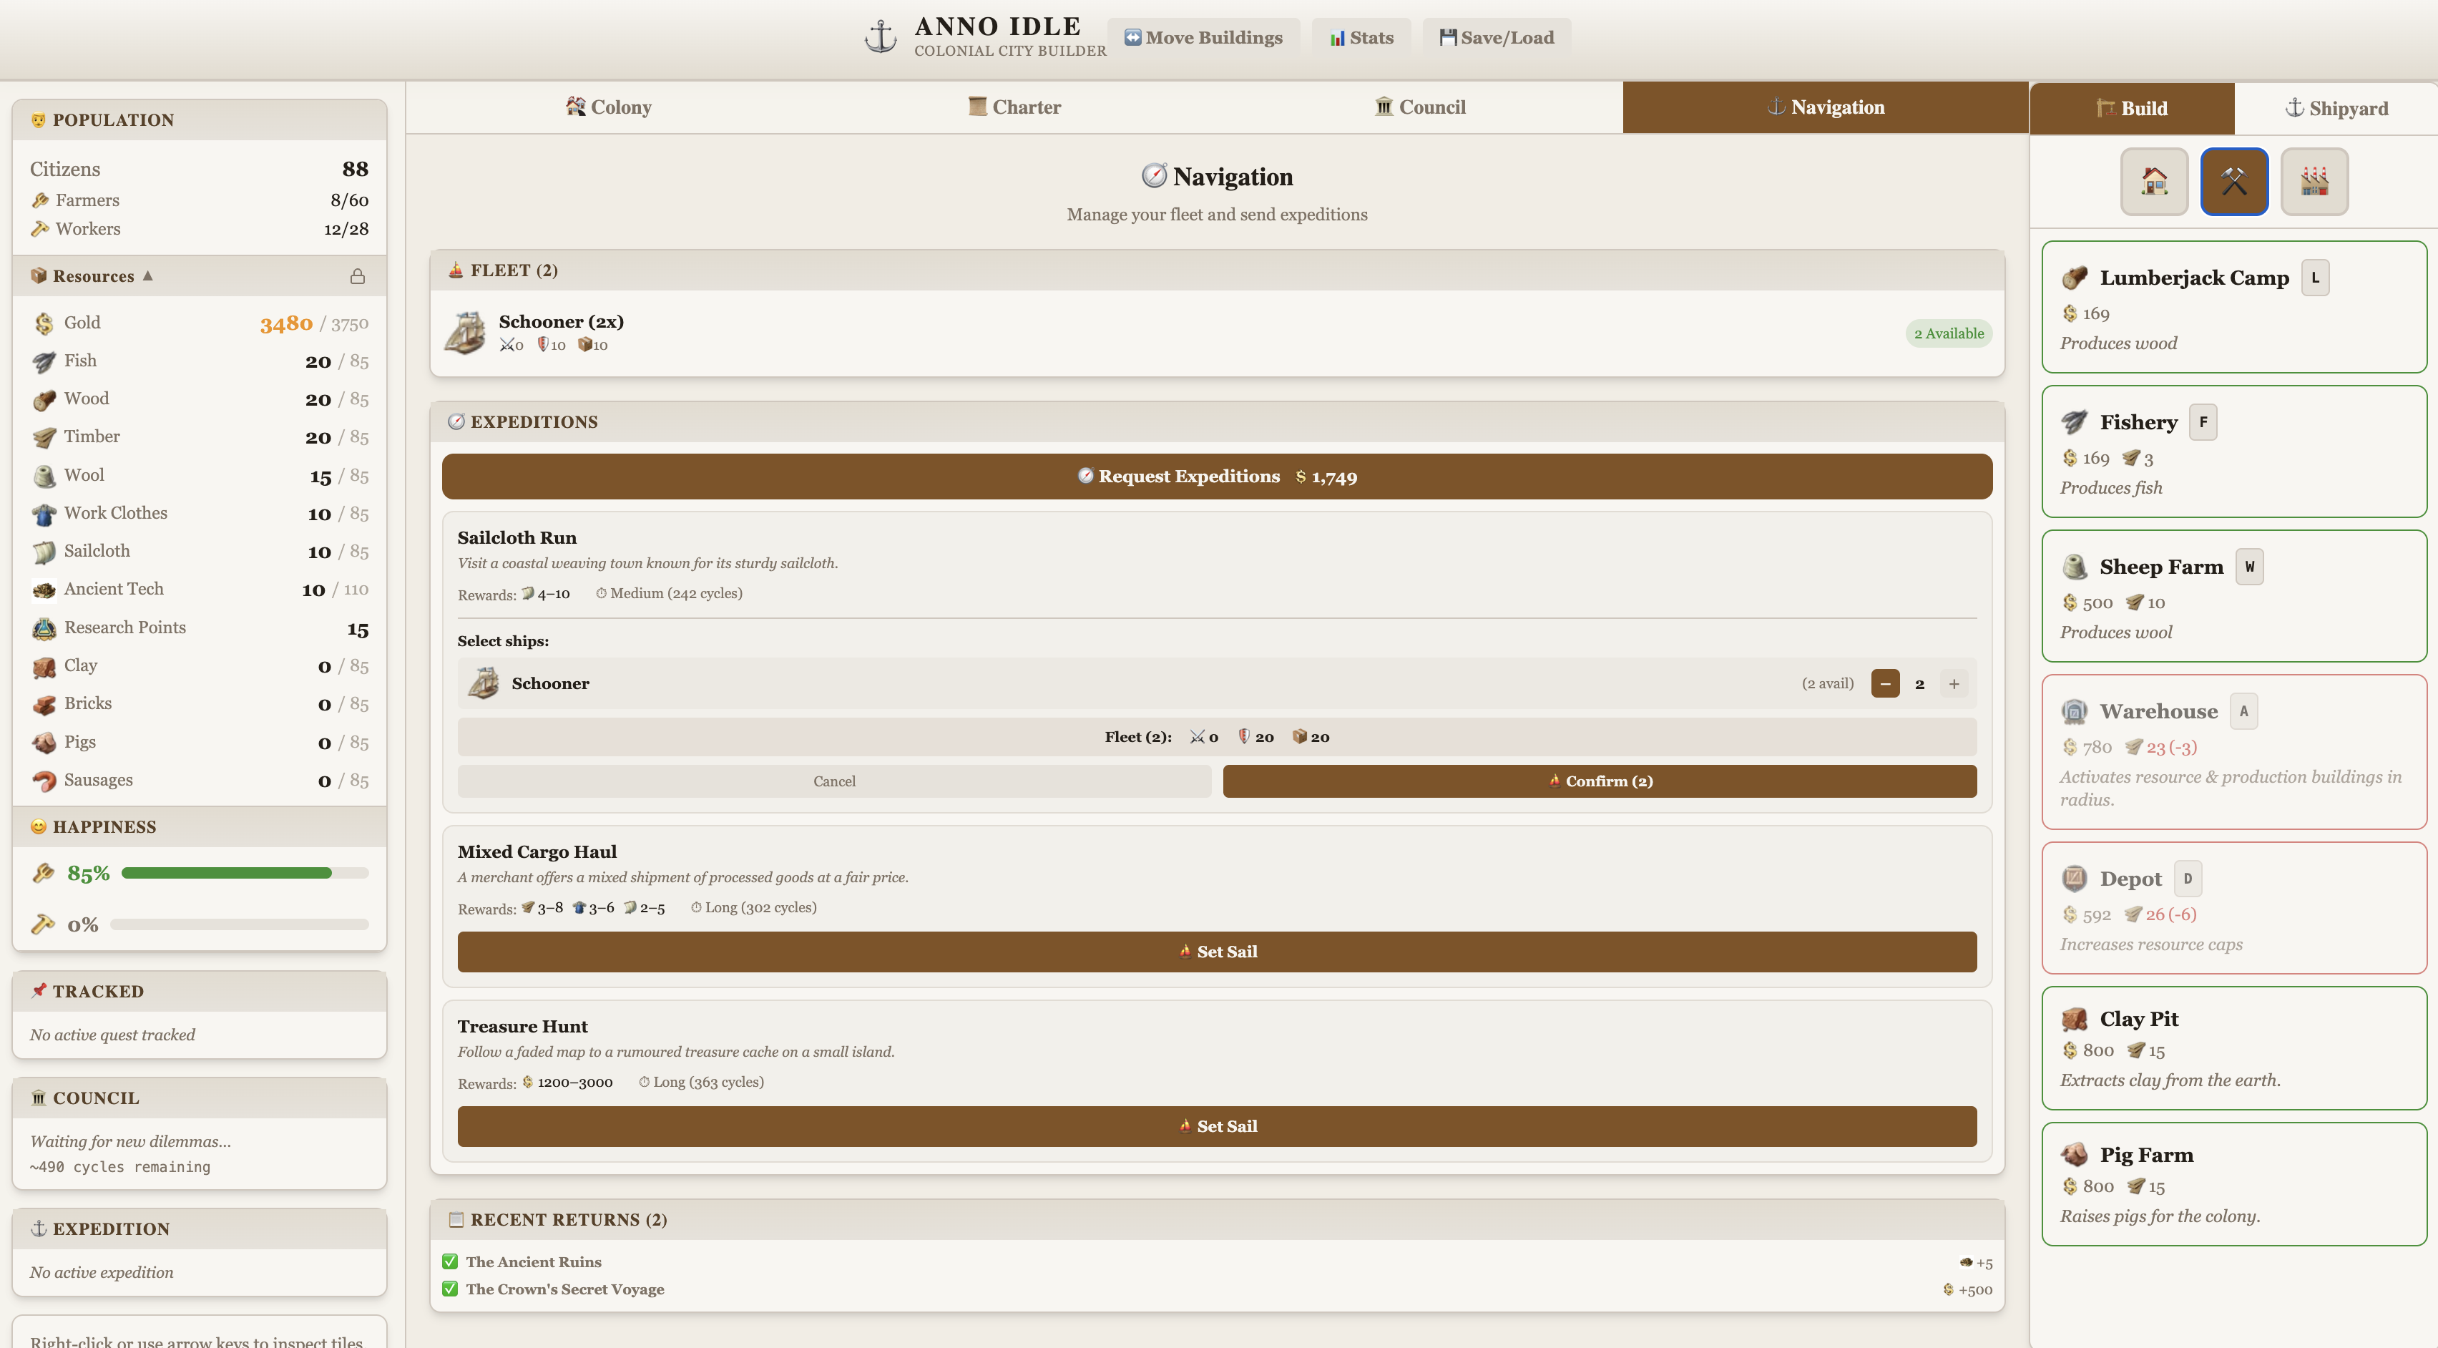Click the Gold coin resource icon
2438x1348 pixels.
coord(44,323)
